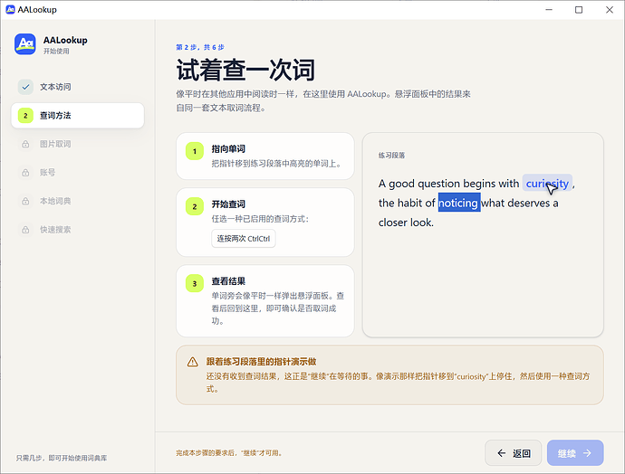This screenshot has width=625, height=474.
Task: Click the selected word noticing
Action: (x=459, y=203)
